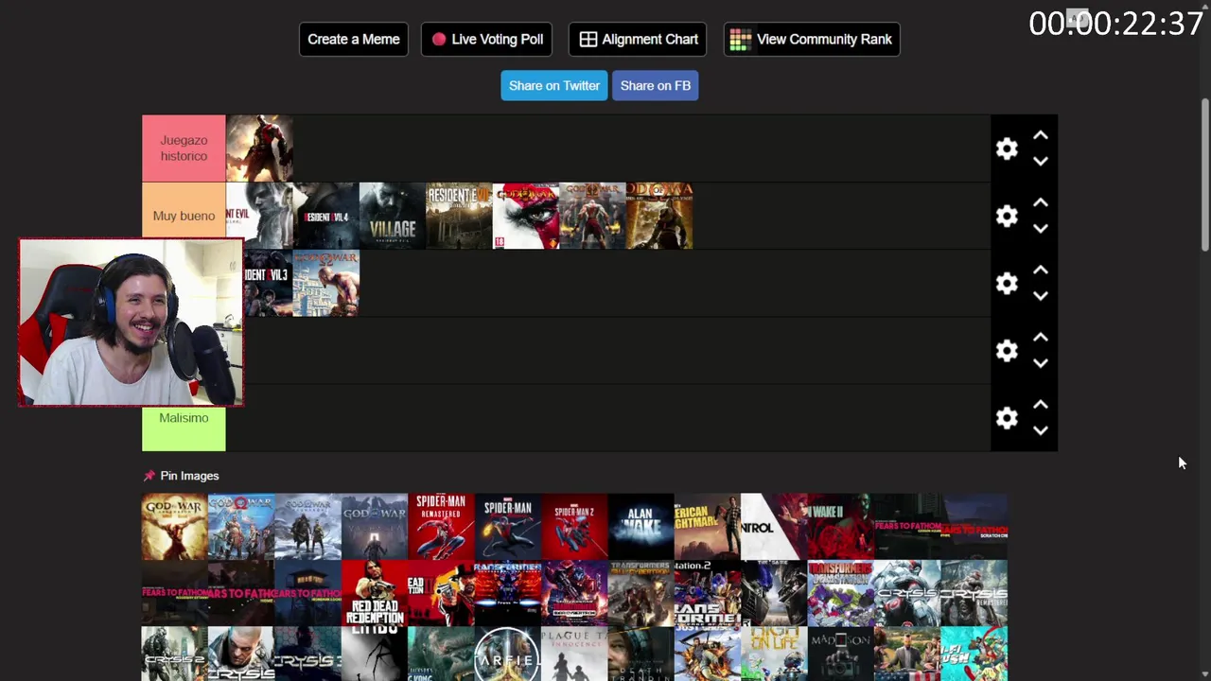Image resolution: width=1211 pixels, height=681 pixels.
Task: Pick the American Nightmare cover
Action: 707,527
